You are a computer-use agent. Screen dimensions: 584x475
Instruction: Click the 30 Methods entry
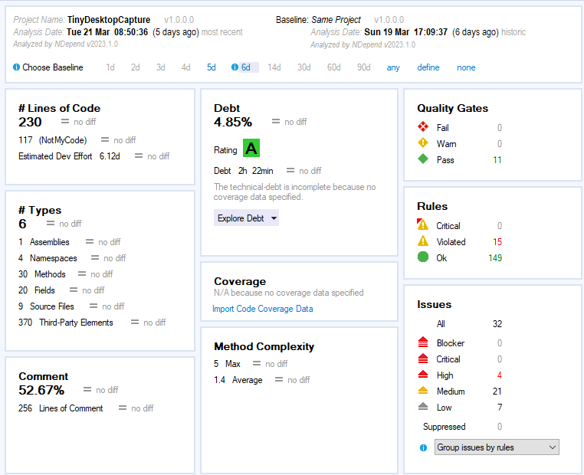[x=42, y=274]
